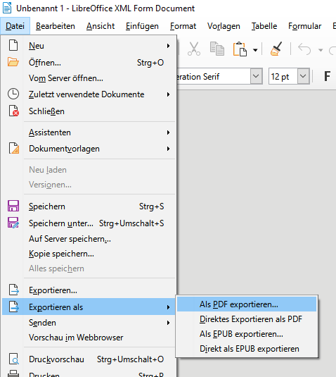The height and width of the screenshot is (377, 336).
Task: Open the Format menu
Action: tap(183, 26)
